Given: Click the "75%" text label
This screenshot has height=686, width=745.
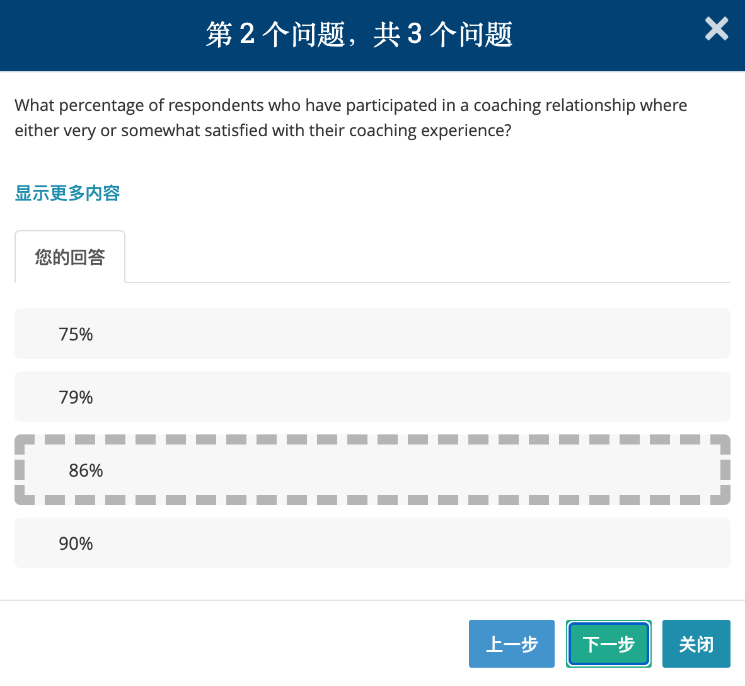Looking at the screenshot, I should tap(76, 334).
